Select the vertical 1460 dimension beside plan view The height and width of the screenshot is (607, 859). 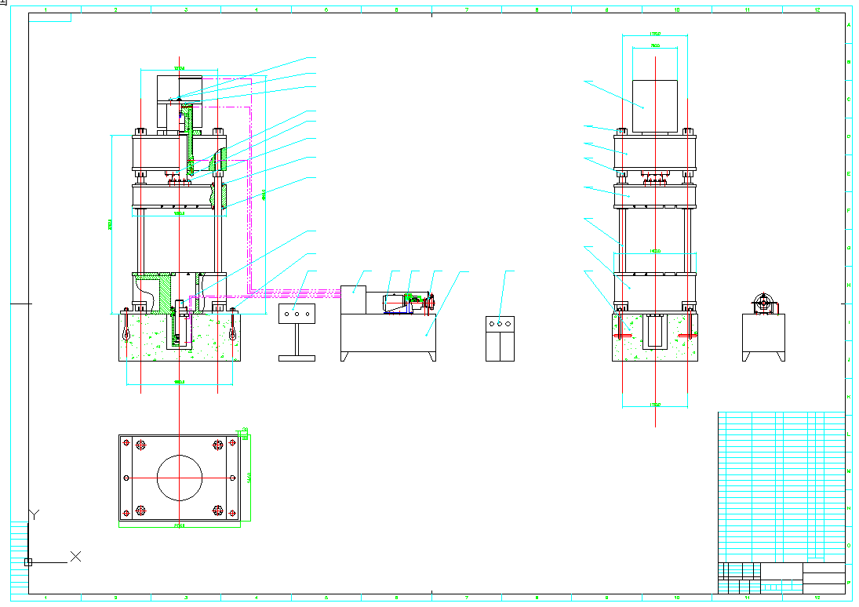click(x=249, y=478)
